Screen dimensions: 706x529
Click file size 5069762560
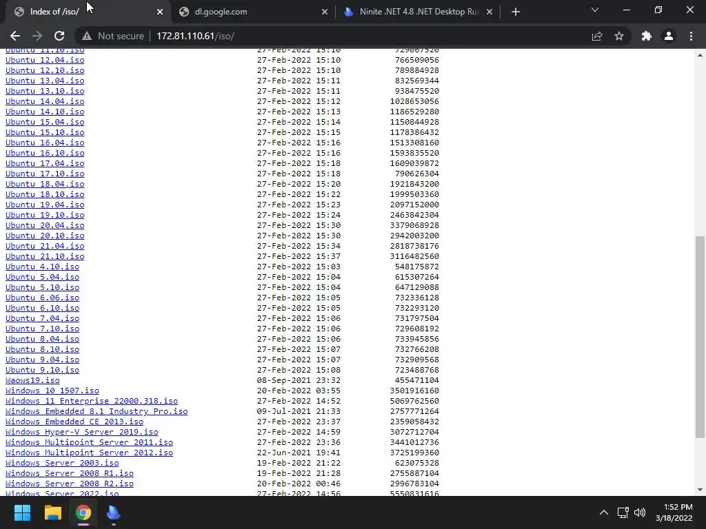click(414, 402)
